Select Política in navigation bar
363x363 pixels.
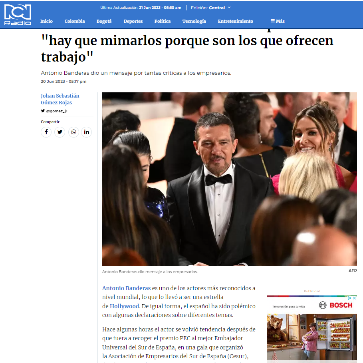[163, 21]
